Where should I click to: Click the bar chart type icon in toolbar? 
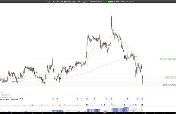(47, 2)
